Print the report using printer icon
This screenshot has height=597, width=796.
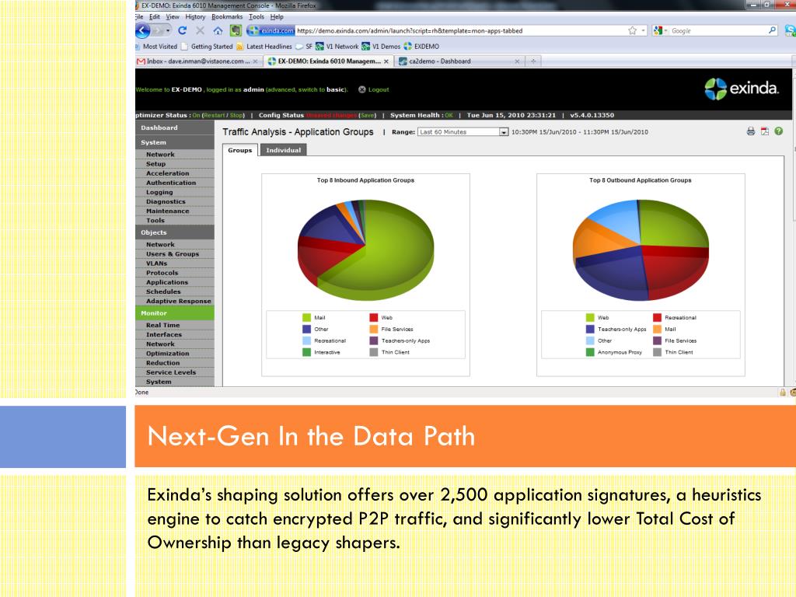tap(751, 131)
